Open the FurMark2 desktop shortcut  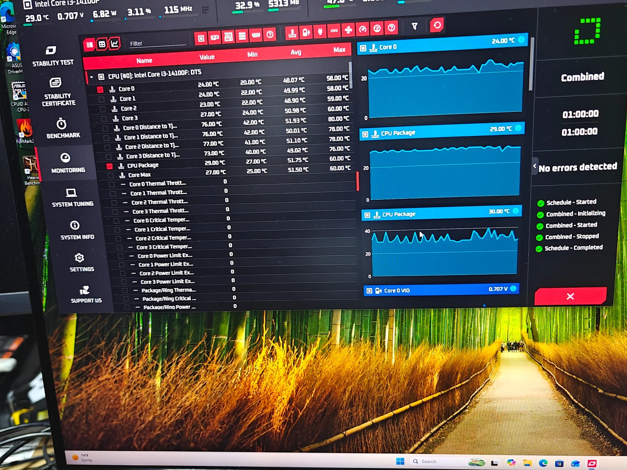[x=25, y=131]
